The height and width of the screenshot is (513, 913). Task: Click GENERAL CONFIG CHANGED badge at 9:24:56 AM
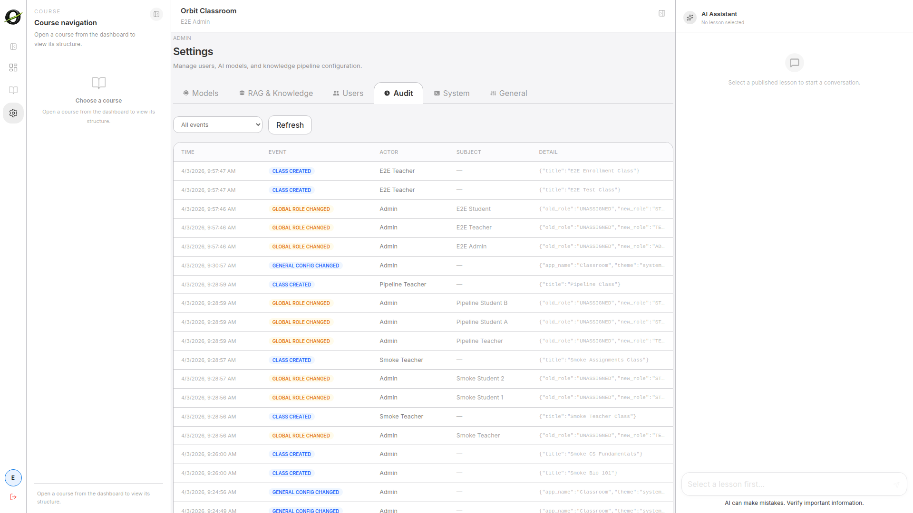tap(306, 492)
